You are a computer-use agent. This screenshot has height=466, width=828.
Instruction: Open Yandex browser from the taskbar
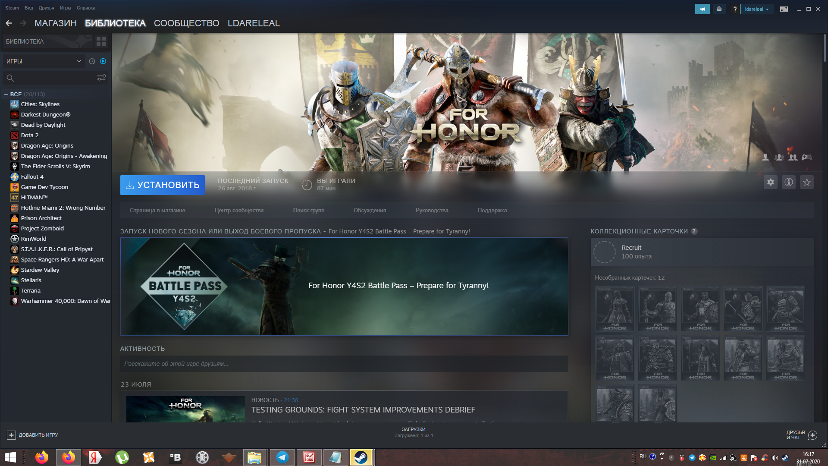pos(95,457)
